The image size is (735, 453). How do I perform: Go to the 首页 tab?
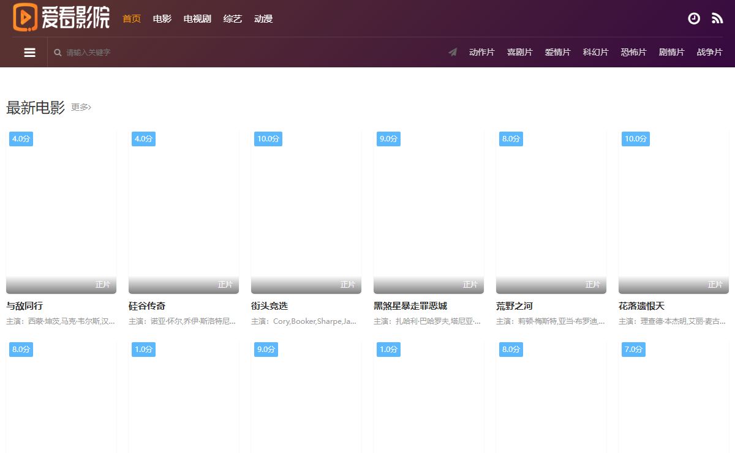click(x=132, y=18)
